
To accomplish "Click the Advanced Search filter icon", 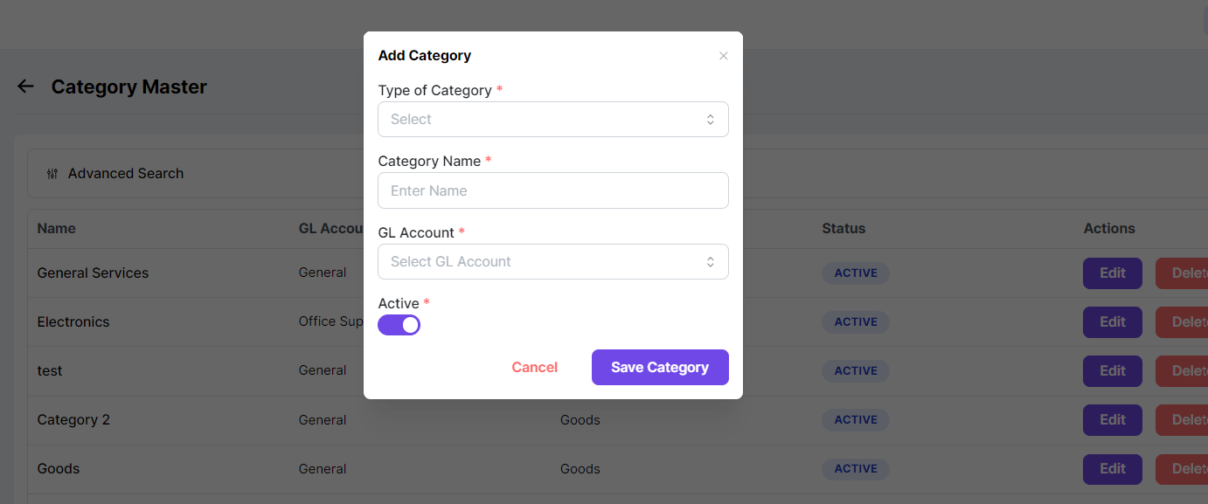I will pyautogui.click(x=52, y=174).
